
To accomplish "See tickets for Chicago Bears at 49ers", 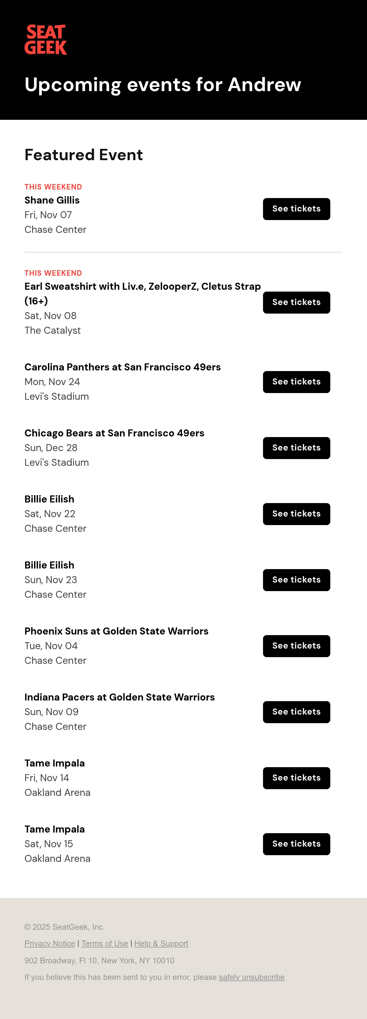I will (296, 448).
